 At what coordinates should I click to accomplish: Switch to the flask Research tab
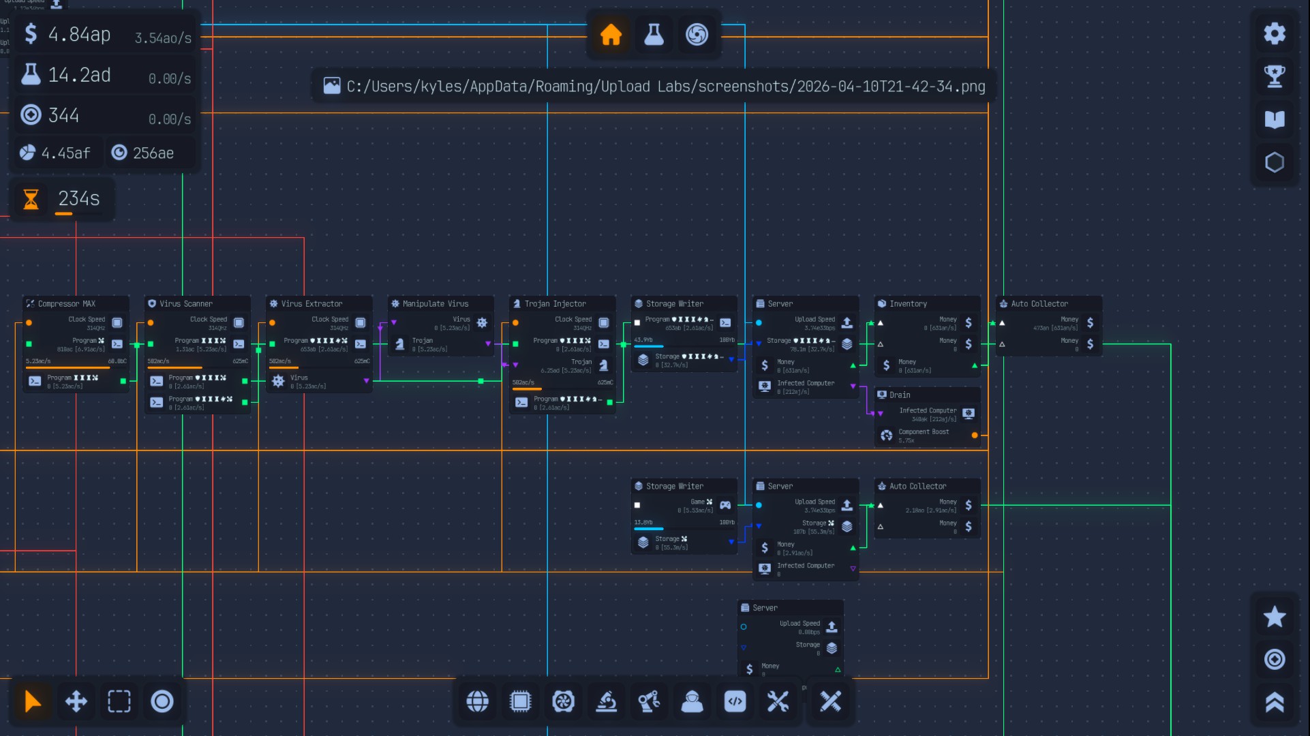click(654, 34)
